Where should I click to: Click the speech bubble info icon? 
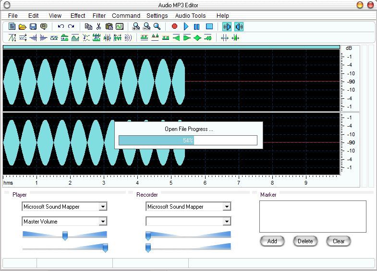click(44, 26)
